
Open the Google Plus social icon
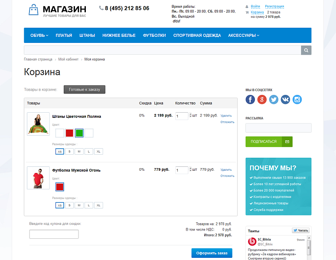pyautogui.click(x=262, y=100)
